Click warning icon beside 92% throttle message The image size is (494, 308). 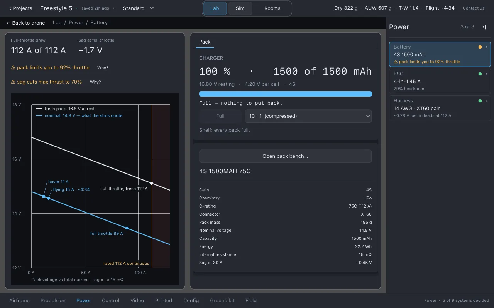point(13,68)
